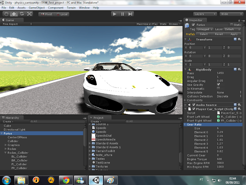Open Player Car_Script gear settings
246x185 pixels.
tap(239, 109)
